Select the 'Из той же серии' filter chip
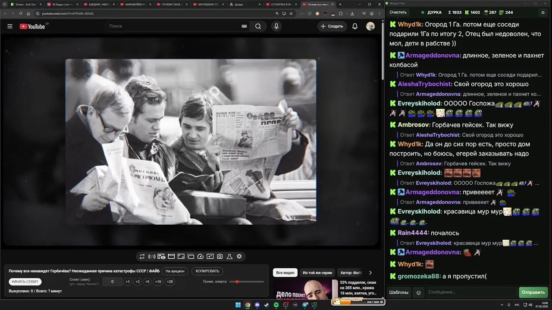Screen dimensions: 552x310 (x=317, y=273)
